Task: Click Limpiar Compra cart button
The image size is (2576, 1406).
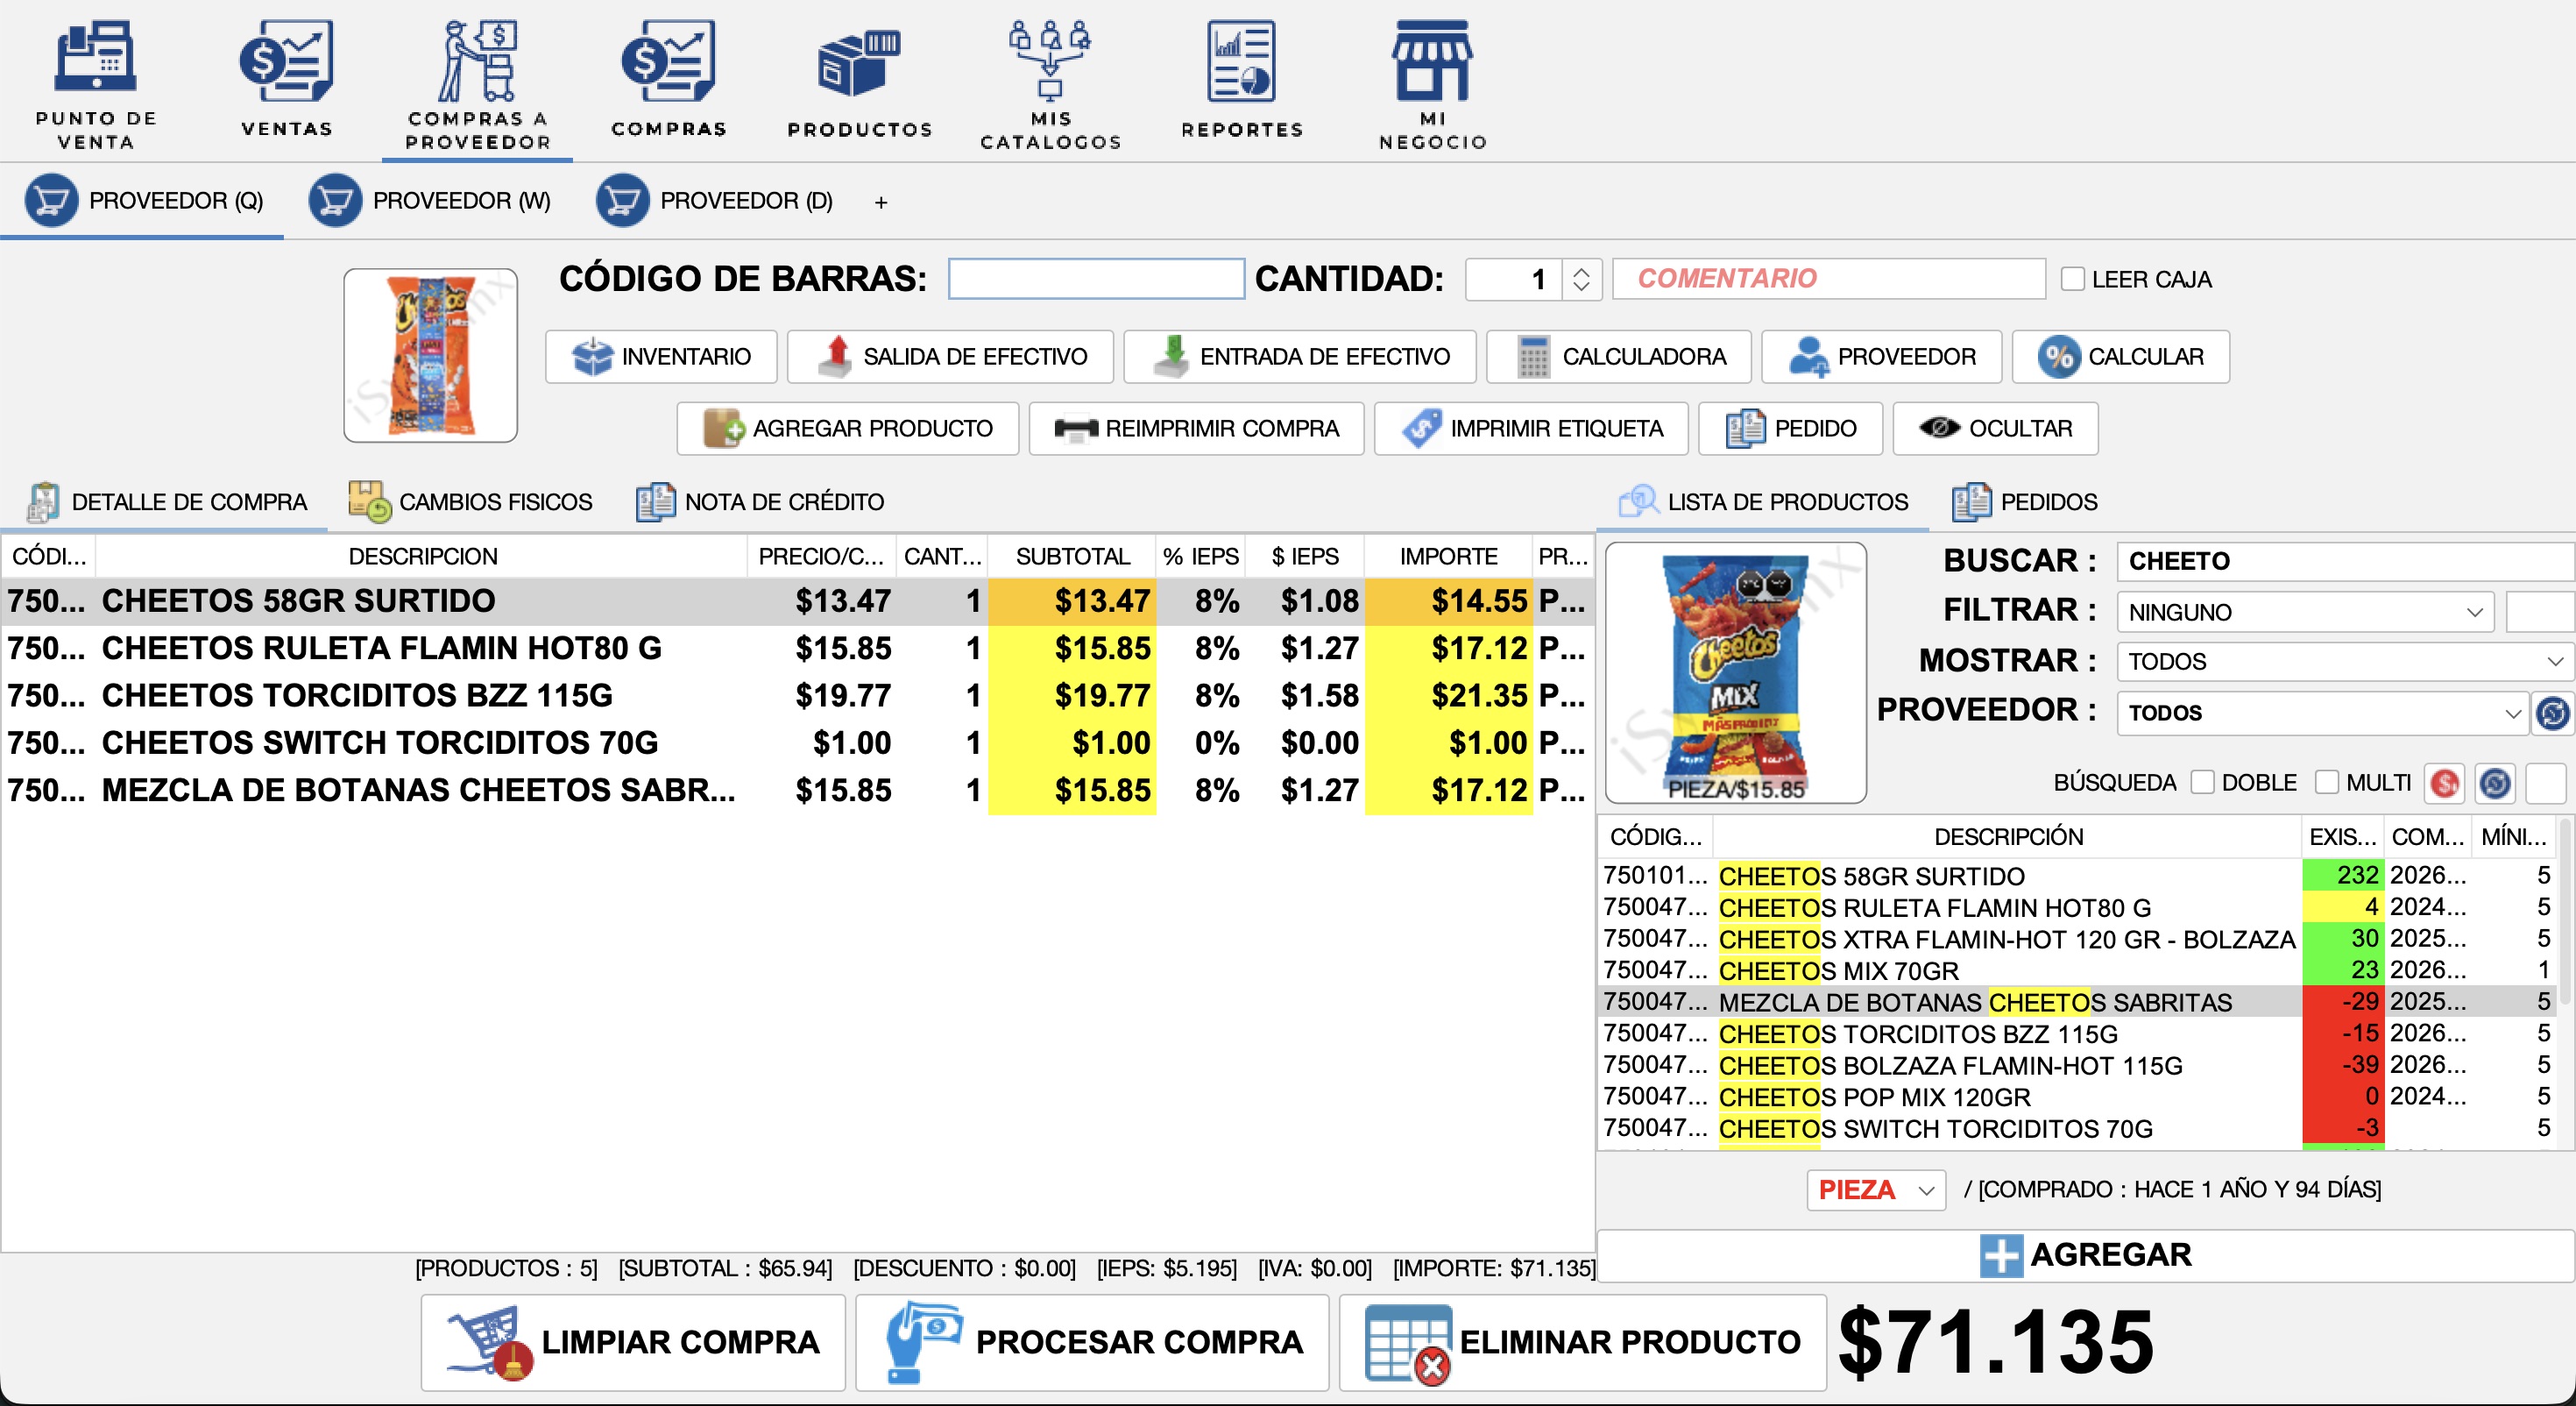Action: pos(633,1342)
